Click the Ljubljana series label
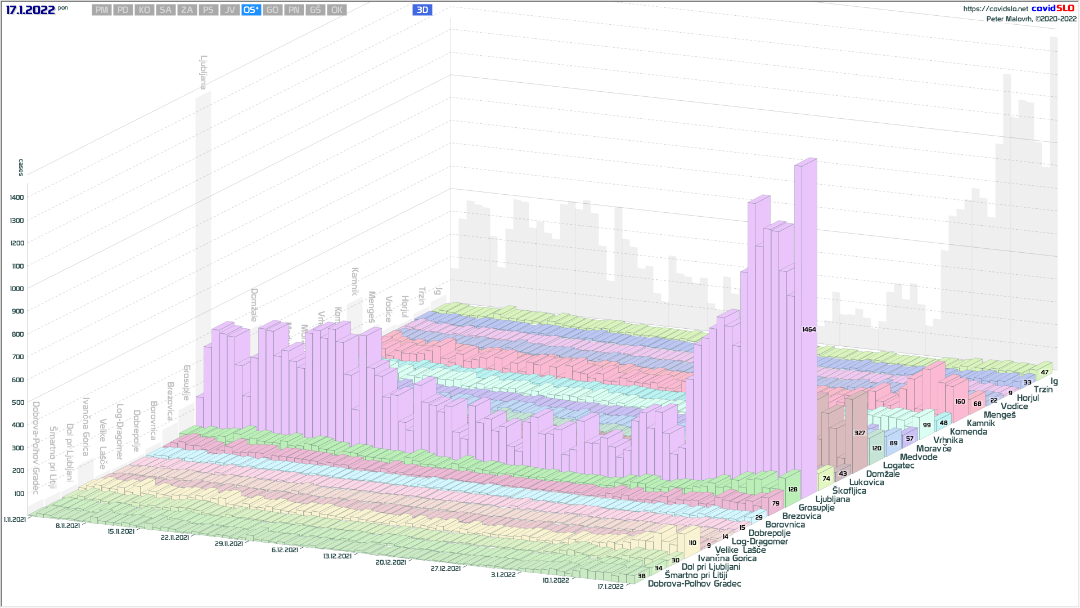Image resolution: width=1080 pixels, height=608 pixels. point(832,499)
